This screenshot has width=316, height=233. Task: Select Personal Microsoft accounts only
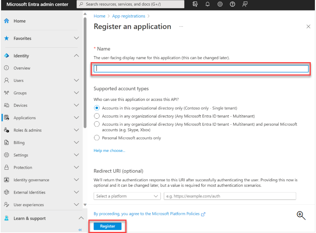[x=97, y=138]
